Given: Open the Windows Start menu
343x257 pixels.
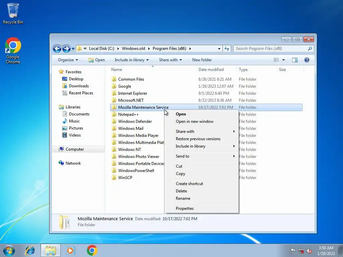Looking at the screenshot, I should click(x=9, y=250).
